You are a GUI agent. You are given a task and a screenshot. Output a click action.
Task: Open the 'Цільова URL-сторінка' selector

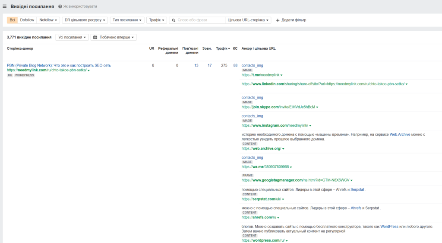coord(248,20)
